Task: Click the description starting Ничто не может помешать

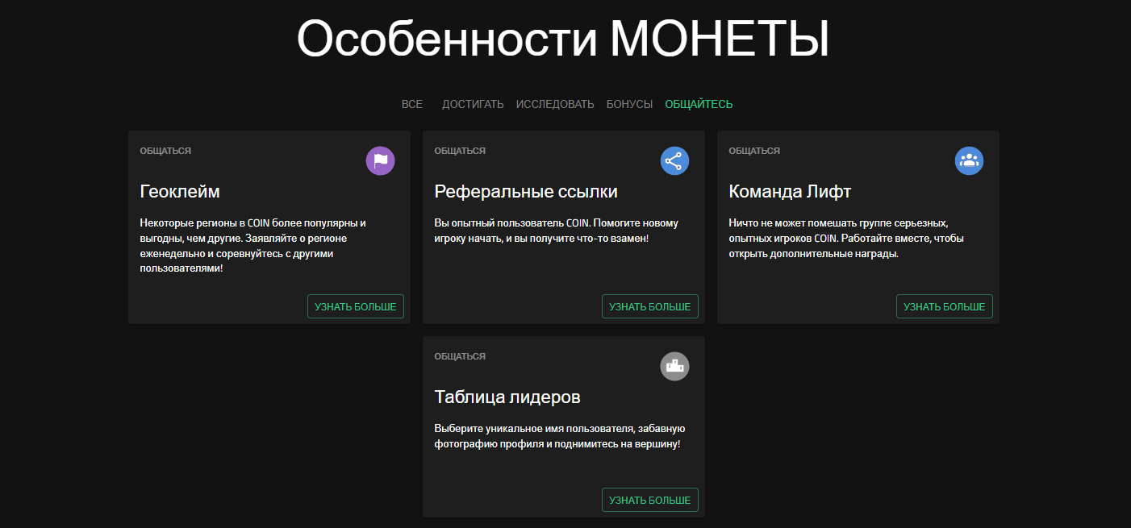Action: 846,238
